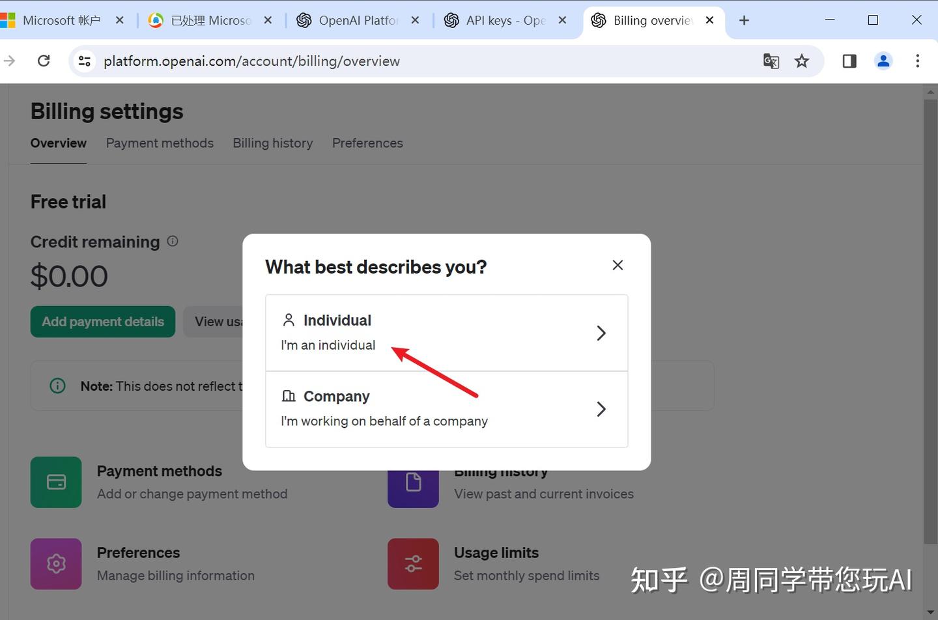The image size is (938, 620).
Task: Select the Company option chevron
Action: coord(601,409)
